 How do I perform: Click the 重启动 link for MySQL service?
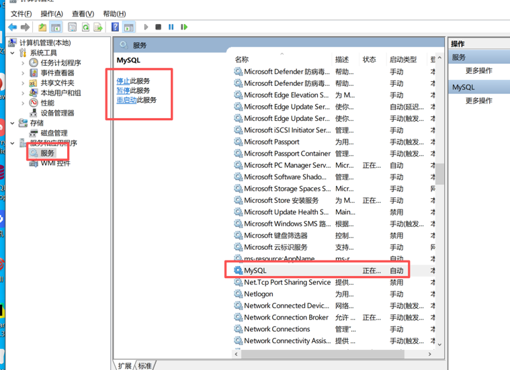(126, 100)
